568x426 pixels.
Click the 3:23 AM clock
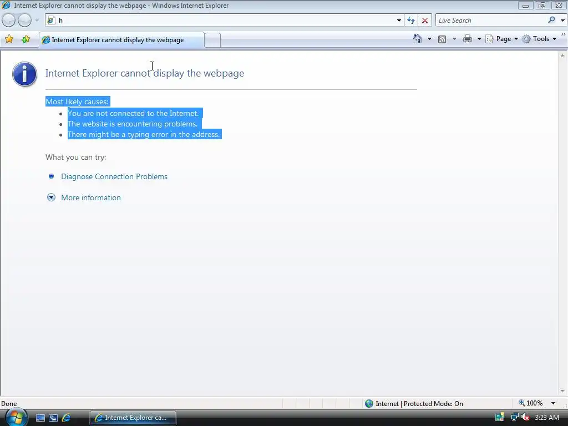tap(546, 417)
